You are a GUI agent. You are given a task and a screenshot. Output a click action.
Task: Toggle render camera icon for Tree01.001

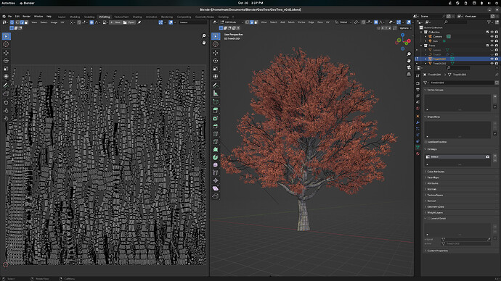[497, 59]
